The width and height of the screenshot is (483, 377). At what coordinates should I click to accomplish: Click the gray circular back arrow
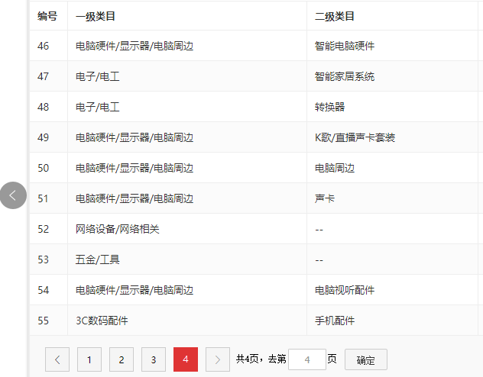13,195
